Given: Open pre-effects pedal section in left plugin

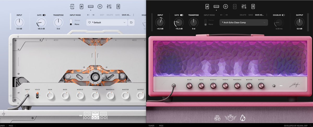Looking at the screenshot, I should (x=81, y=7).
